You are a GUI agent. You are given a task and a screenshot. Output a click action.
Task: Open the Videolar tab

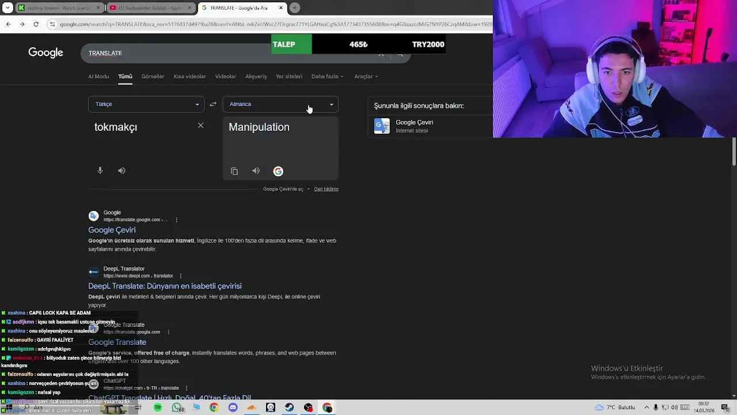[226, 77]
